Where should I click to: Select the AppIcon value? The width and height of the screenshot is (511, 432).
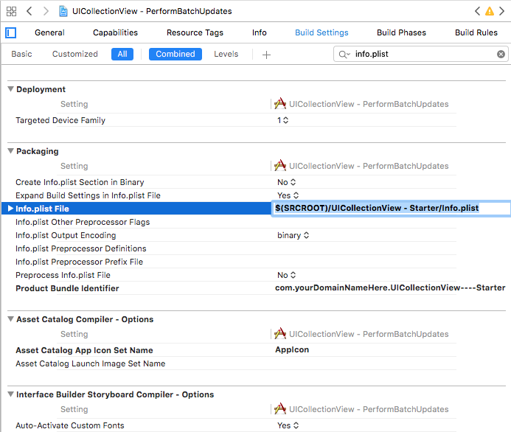292,349
